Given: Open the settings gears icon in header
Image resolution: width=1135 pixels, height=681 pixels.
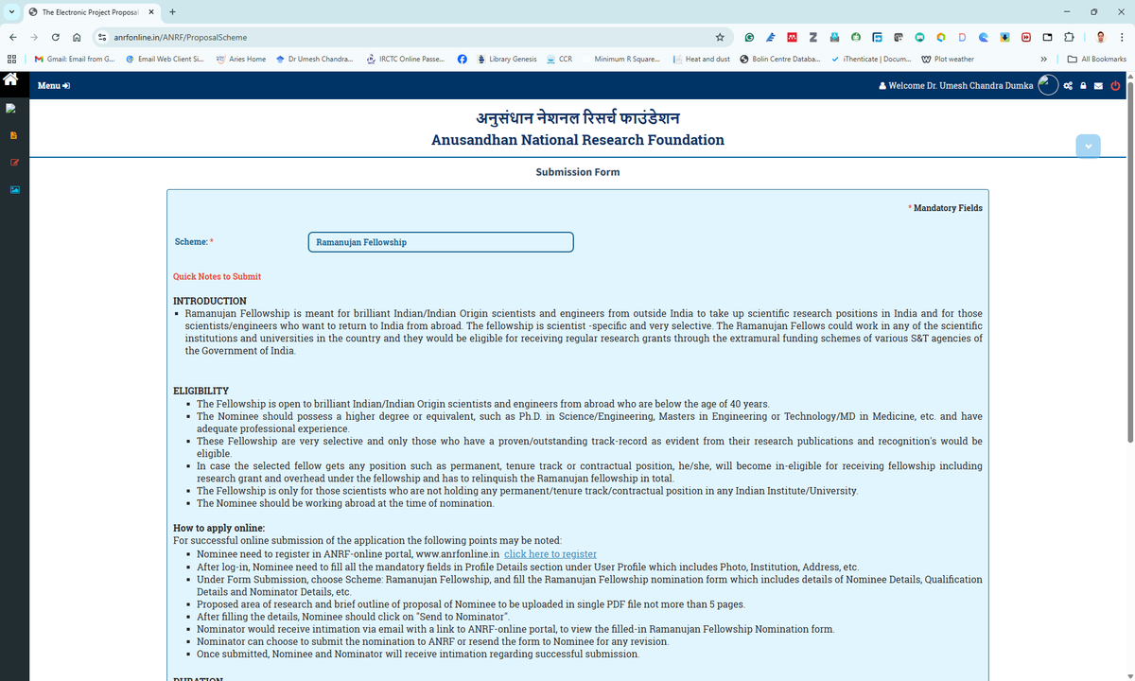Looking at the screenshot, I should (1068, 86).
